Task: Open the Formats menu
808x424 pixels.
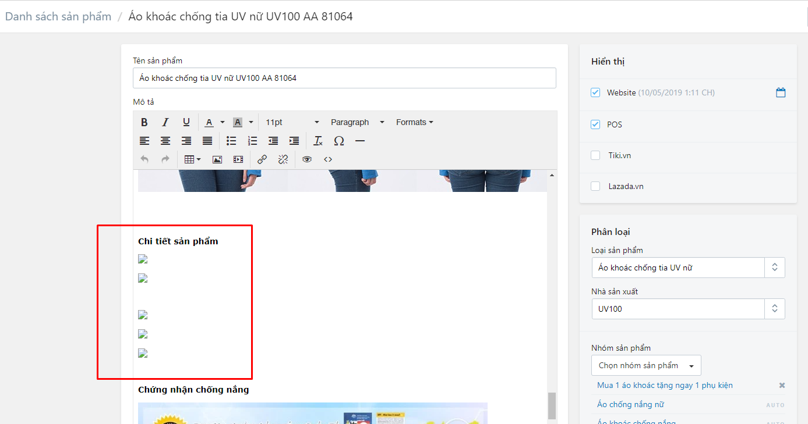Action: tap(414, 122)
